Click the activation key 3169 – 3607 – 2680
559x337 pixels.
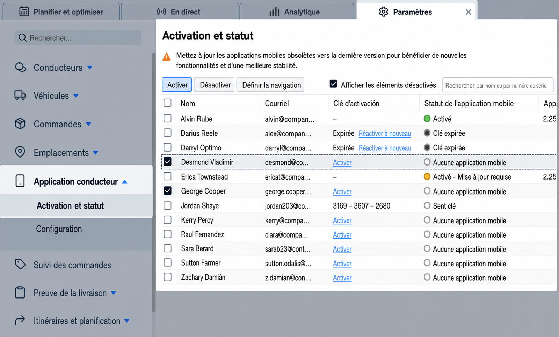click(362, 206)
